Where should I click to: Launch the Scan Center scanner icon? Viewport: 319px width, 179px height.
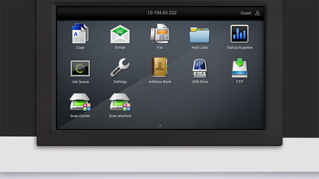pos(80,102)
